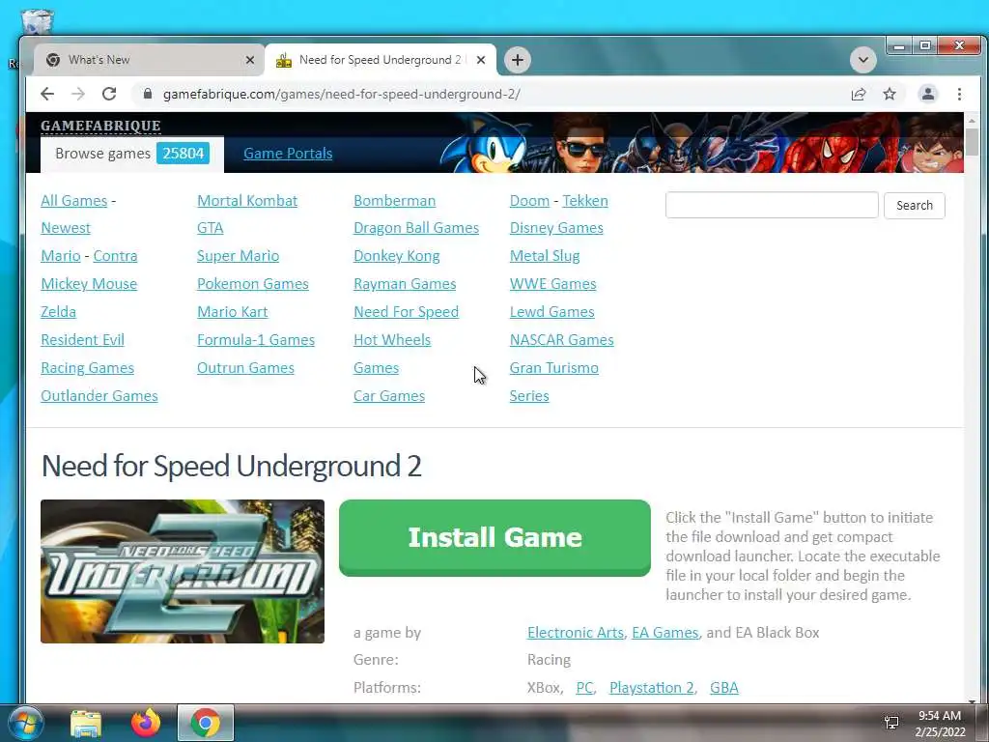This screenshot has width=989, height=742.
Task: Open a new tab with the plus button
Action: pyautogui.click(x=518, y=60)
